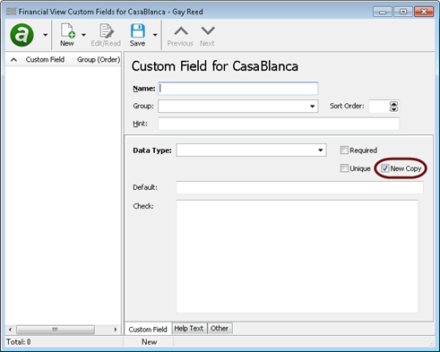Minimize the Financial View window
This screenshot has height=352, width=440.
point(383,12)
